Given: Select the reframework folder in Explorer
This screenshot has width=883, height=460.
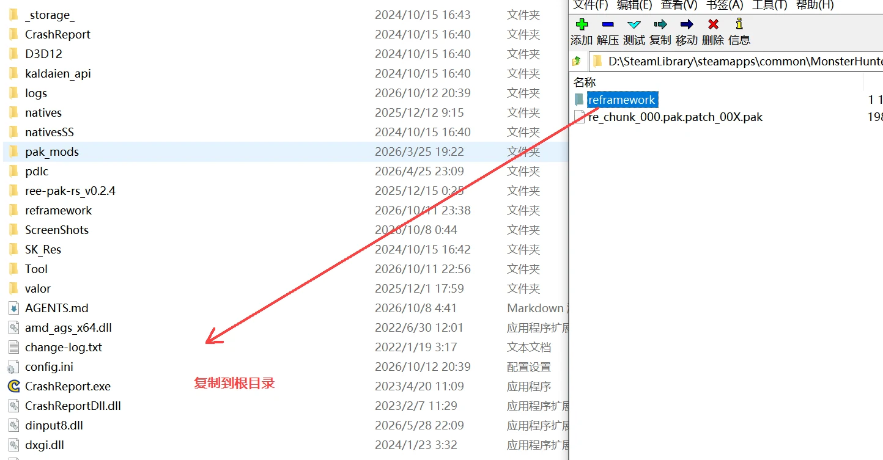Looking at the screenshot, I should click(x=59, y=210).
